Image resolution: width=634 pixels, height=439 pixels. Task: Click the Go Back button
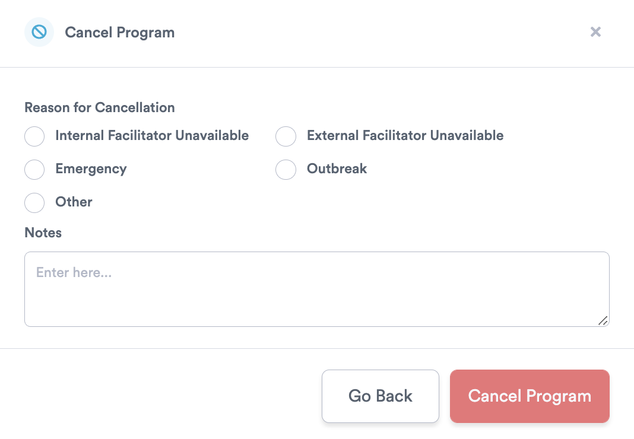pyautogui.click(x=381, y=396)
